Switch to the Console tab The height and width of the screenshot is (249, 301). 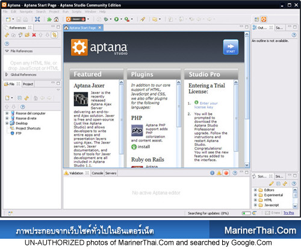point(98,173)
